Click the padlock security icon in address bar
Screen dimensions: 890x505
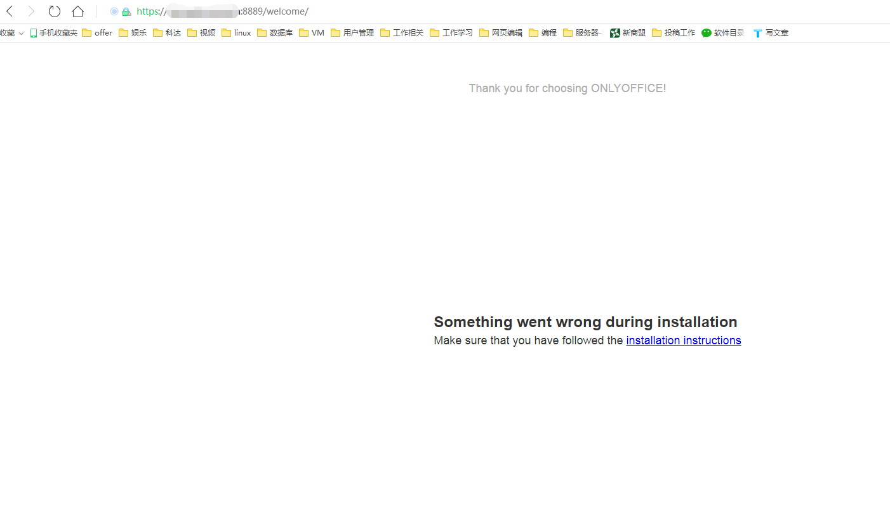pyautogui.click(x=126, y=11)
